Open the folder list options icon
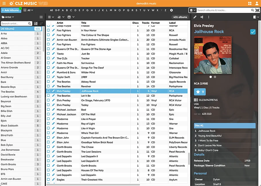 point(41,17)
